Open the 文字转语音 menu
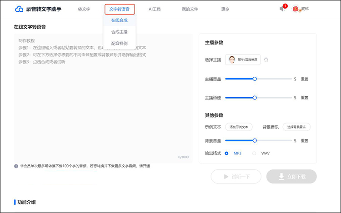The height and width of the screenshot is (213, 341). [120, 9]
